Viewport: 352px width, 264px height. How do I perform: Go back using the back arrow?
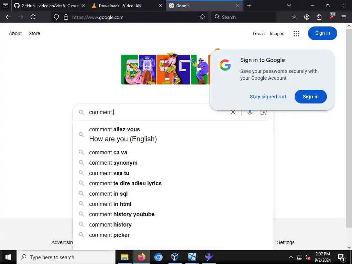8,17
